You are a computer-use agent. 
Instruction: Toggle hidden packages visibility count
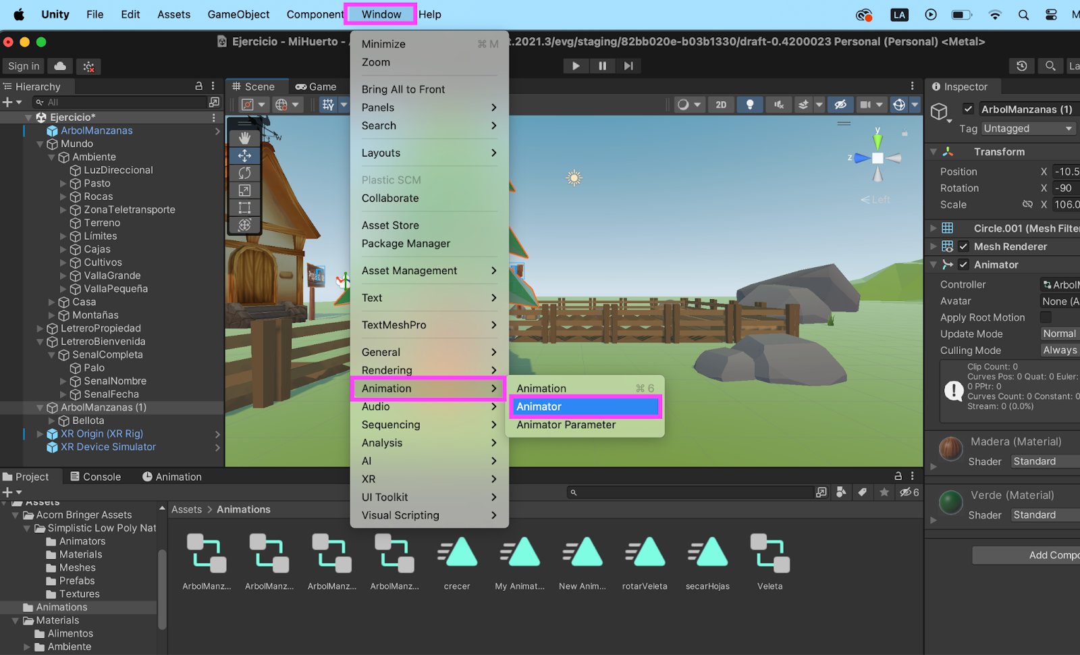tap(909, 492)
